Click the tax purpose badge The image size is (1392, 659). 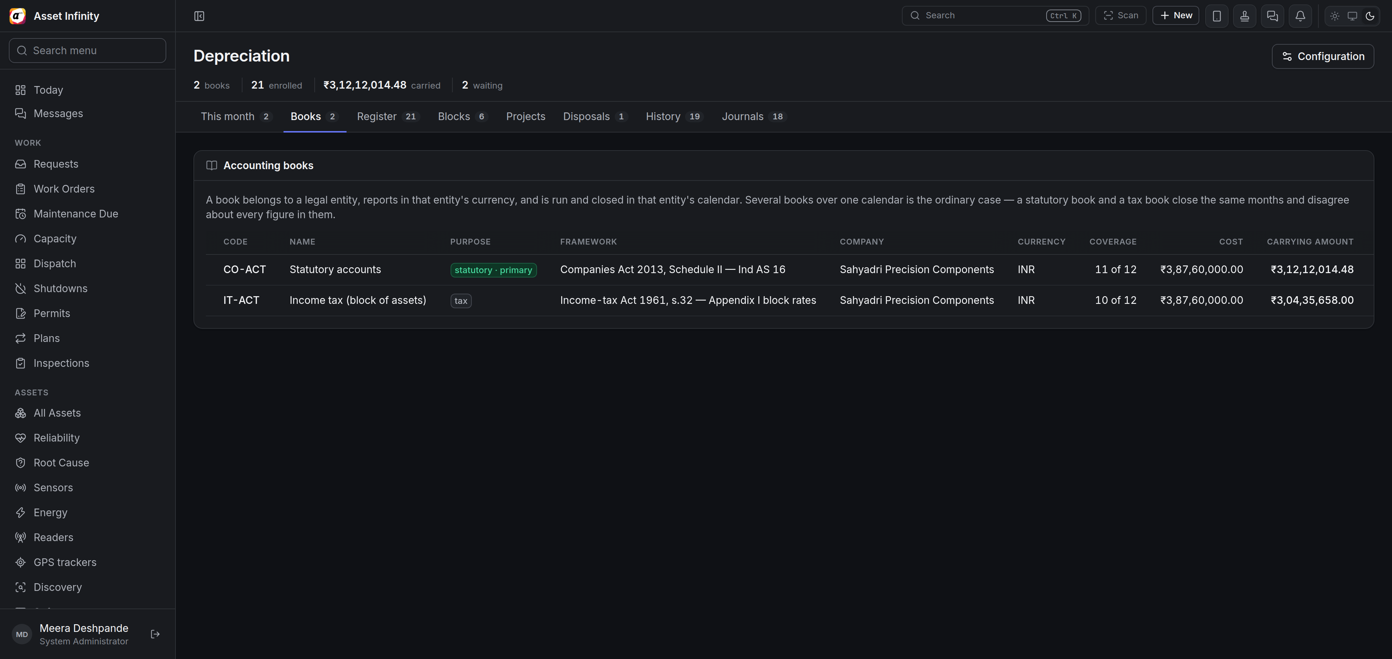461,301
